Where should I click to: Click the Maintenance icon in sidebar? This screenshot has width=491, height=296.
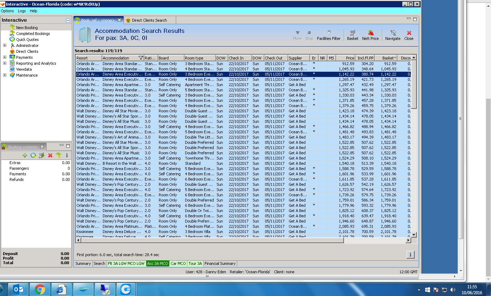coord(12,75)
